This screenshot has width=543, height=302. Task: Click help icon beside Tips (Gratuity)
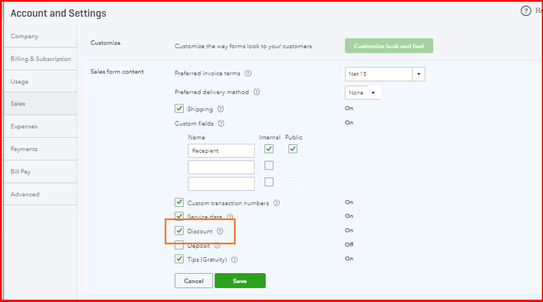coord(235,259)
